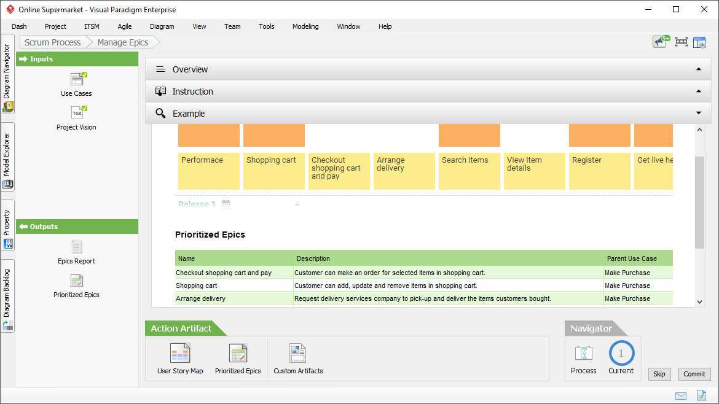719x404 pixels.
Task: Click the Instruction book icon
Action: [x=160, y=91]
